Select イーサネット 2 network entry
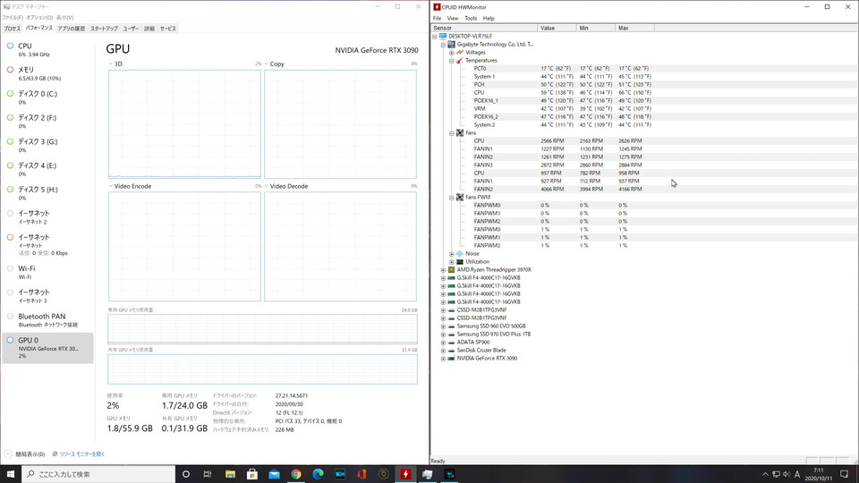 pyautogui.click(x=47, y=216)
